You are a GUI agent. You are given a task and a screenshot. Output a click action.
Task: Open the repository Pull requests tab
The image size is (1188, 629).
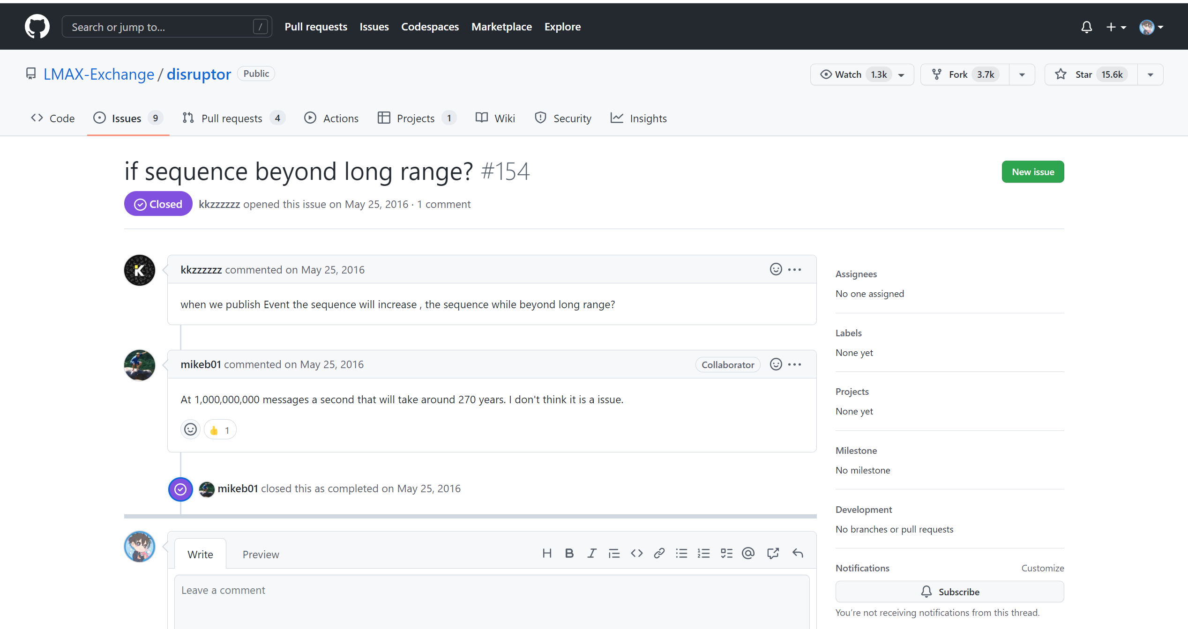(233, 118)
